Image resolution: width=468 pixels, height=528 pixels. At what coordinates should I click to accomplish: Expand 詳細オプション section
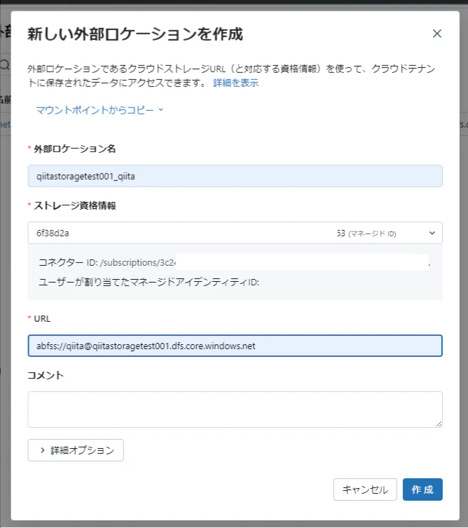[76, 450]
